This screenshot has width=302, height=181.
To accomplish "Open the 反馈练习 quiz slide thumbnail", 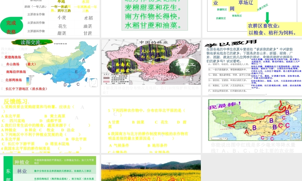I will tap(50, 125).
